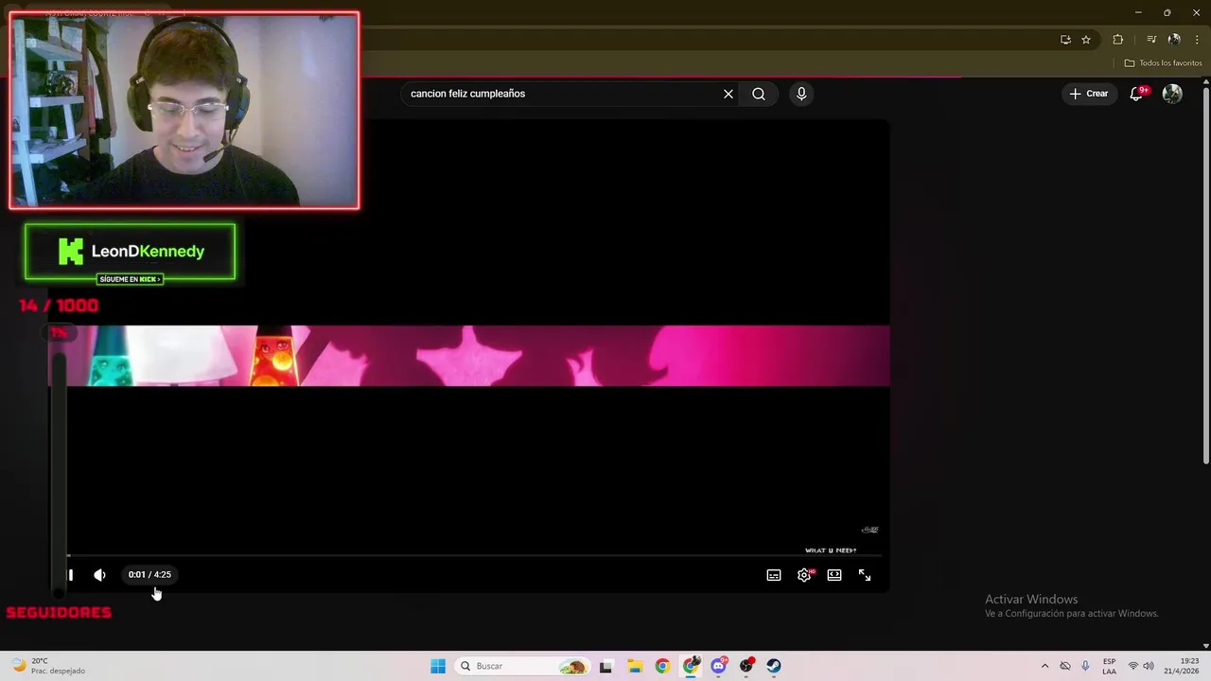
Task: Open 'Todos los favoritos' bookmarks folder
Action: pyautogui.click(x=1163, y=63)
